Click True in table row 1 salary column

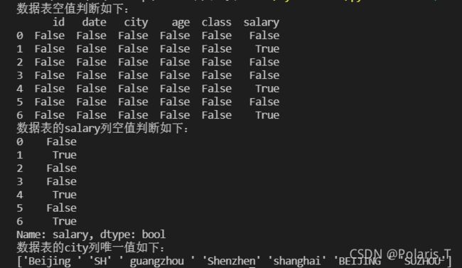[267, 48]
